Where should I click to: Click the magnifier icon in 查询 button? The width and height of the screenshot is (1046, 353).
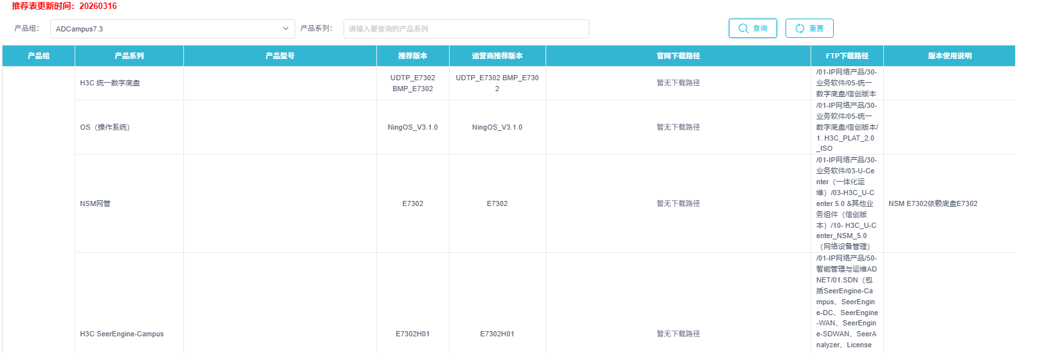(743, 28)
